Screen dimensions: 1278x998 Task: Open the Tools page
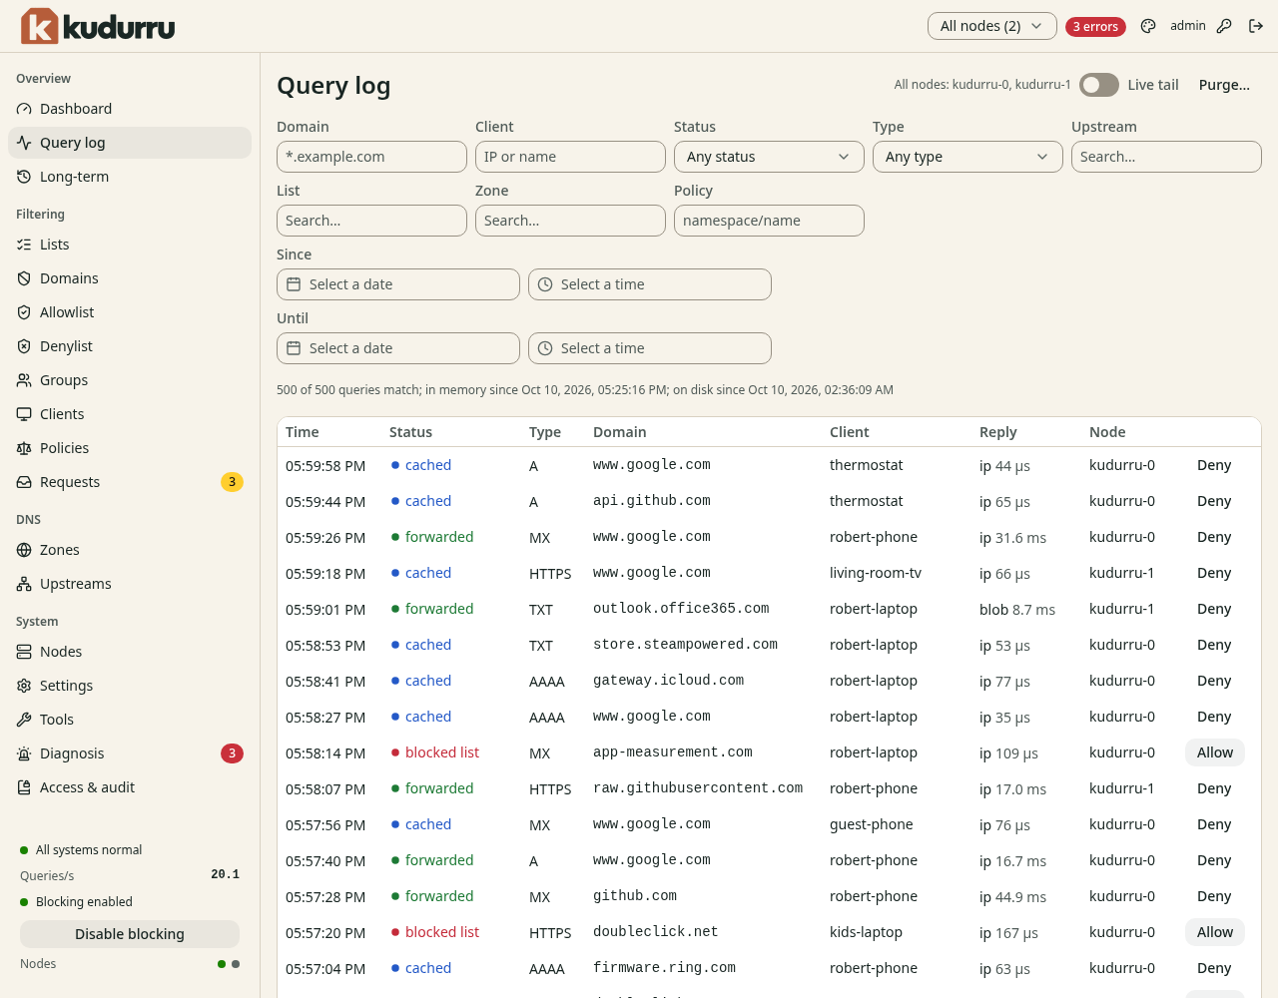pyautogui.click(x=130, y=720)
